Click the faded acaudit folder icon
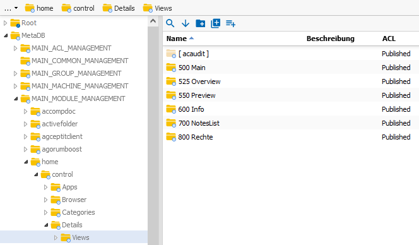The width and height of the screenshot is (419, 245). (x=171, y=54)
